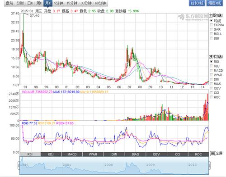The width and height of the screenshot is (226, 177).
Task: Select the MACD technical indicator radio
Action: click(x=212, y=71)
